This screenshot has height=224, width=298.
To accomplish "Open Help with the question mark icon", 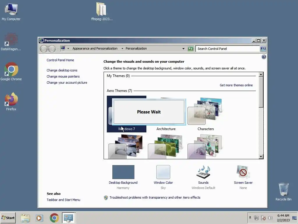I will 264,57.
